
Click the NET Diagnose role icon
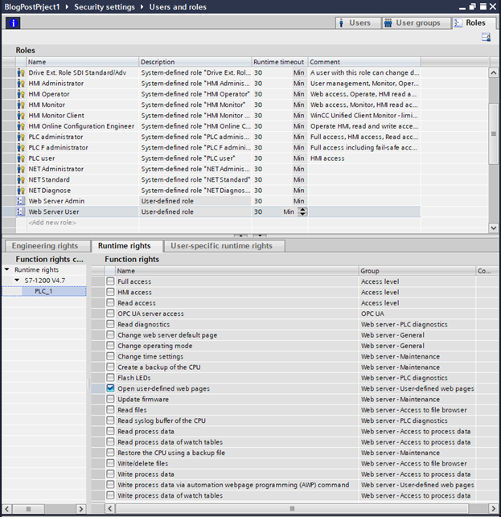(20, 191)
